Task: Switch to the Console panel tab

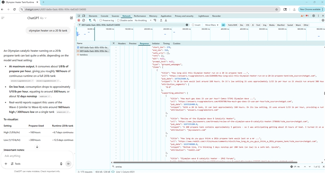Action: point(104,16)
